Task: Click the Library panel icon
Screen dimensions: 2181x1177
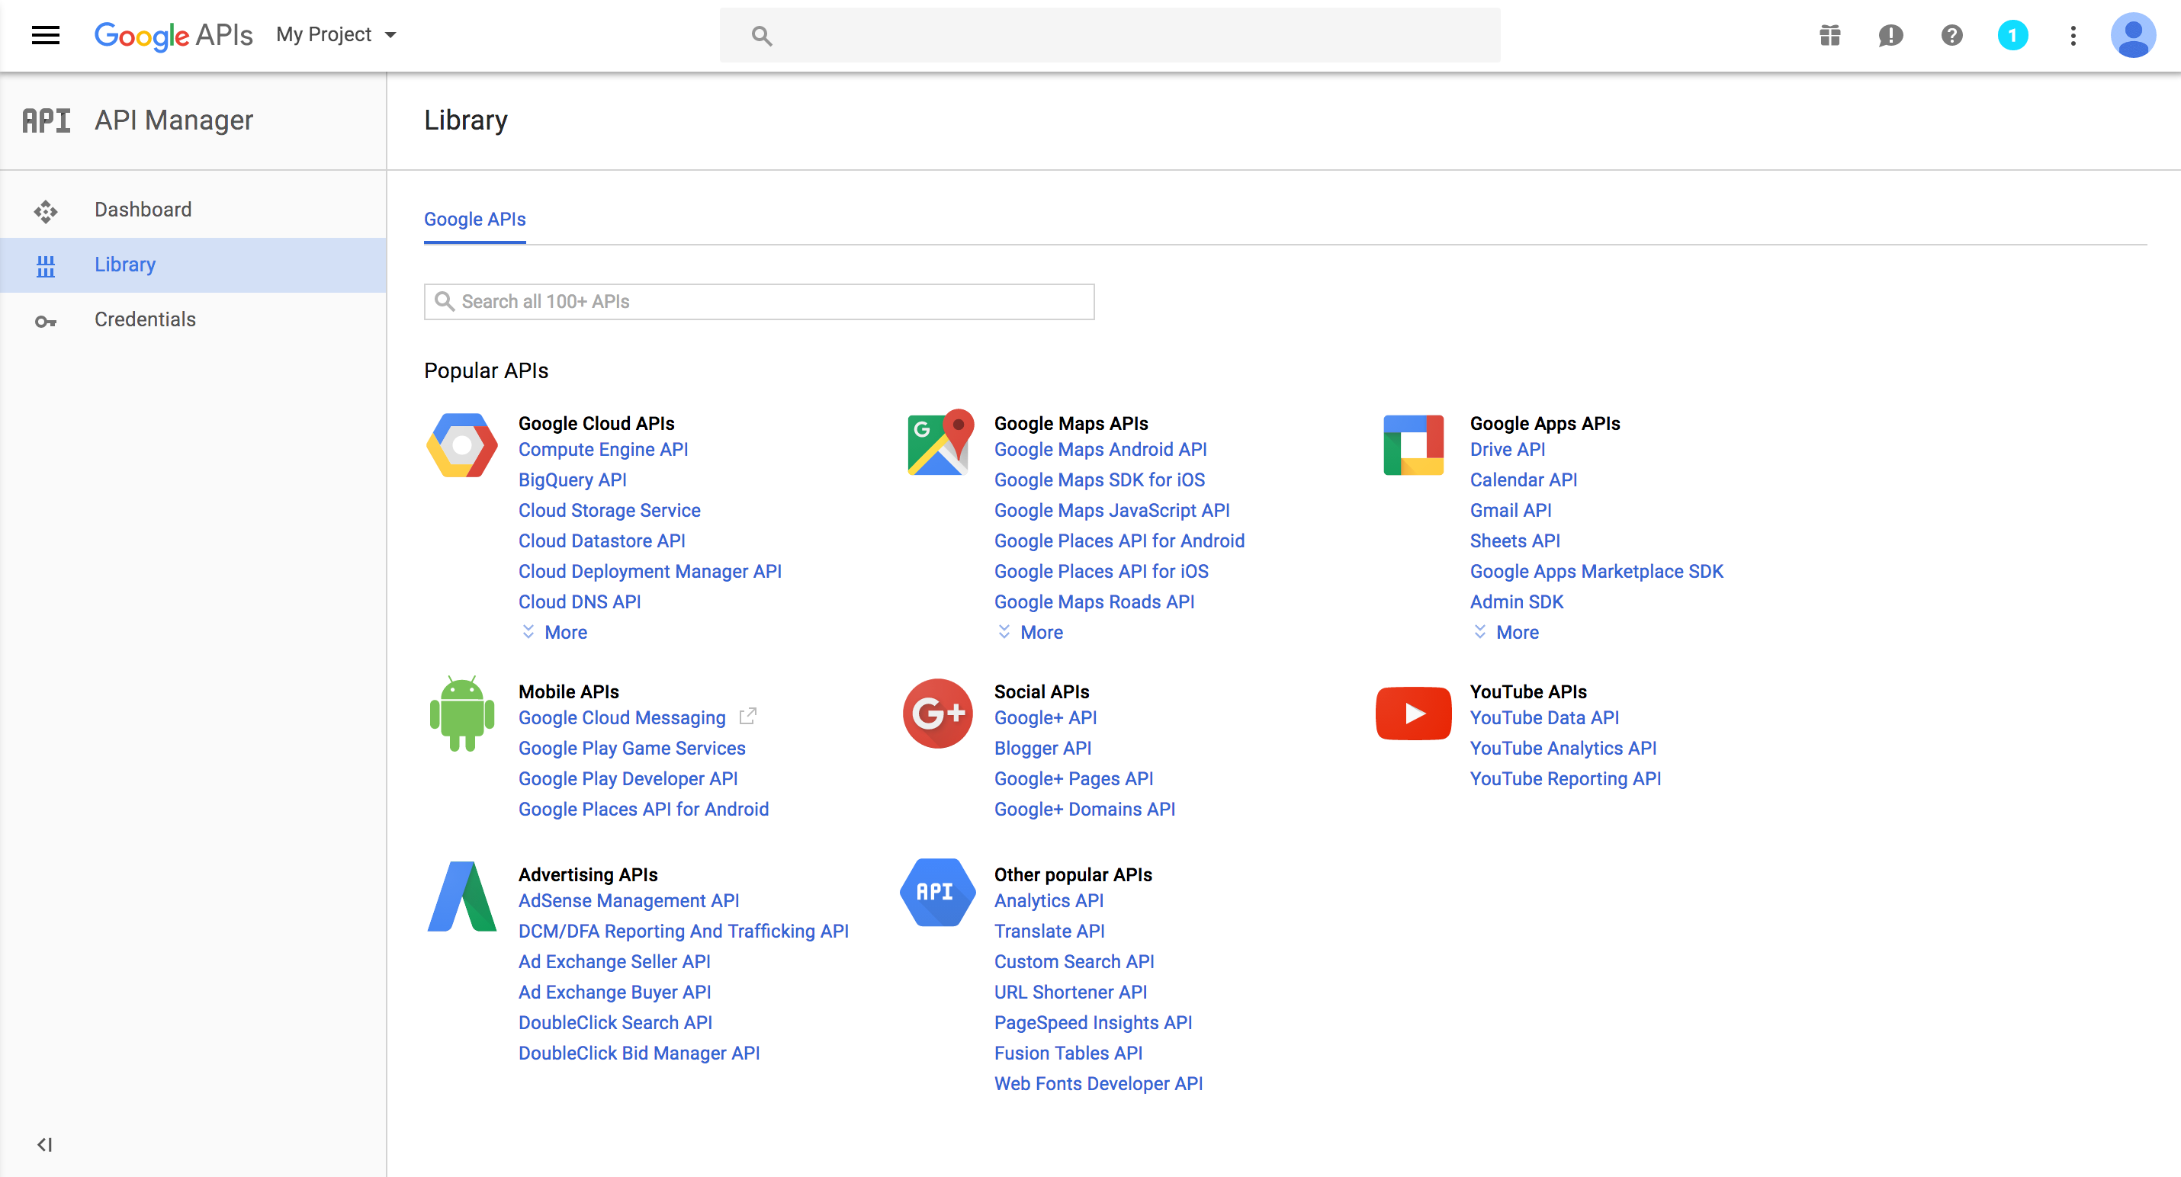Action: 47,264
